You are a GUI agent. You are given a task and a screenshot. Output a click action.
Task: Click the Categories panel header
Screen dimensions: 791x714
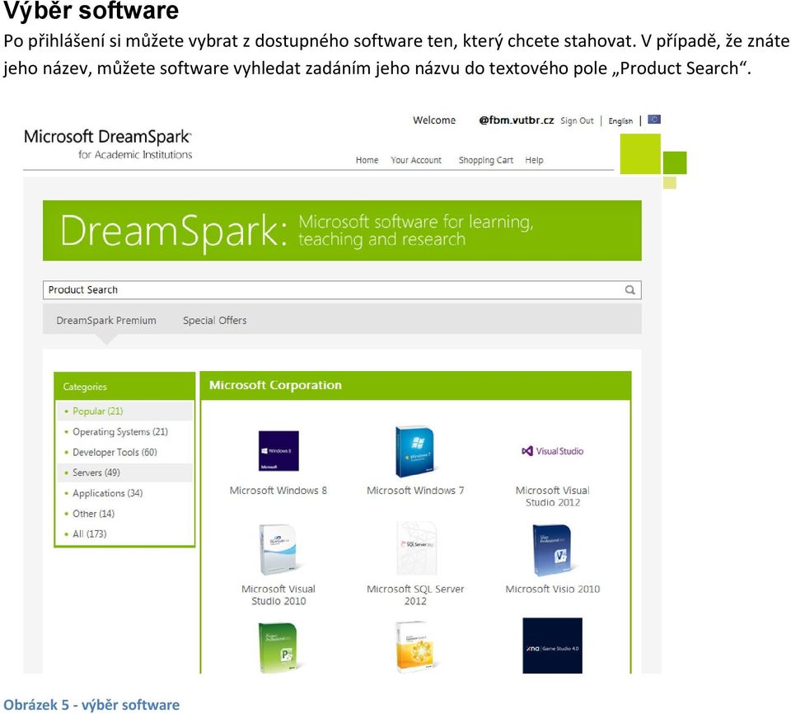point(124,387)
